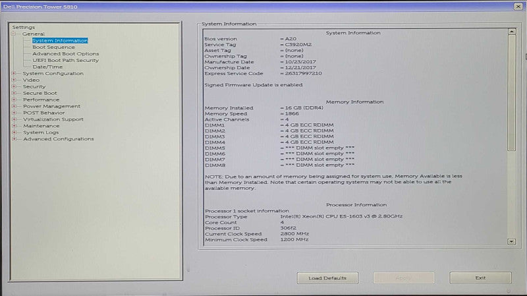Open Advanced Boot Options
This screenshot has width=527, height=296.
tap(65, 54)
